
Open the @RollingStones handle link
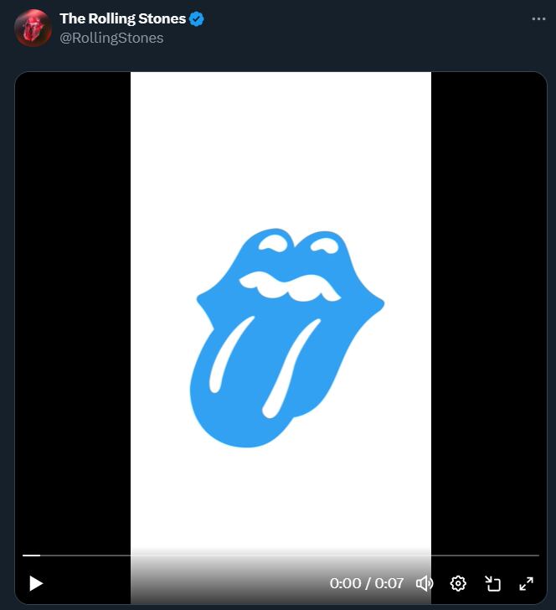point(111,38)
